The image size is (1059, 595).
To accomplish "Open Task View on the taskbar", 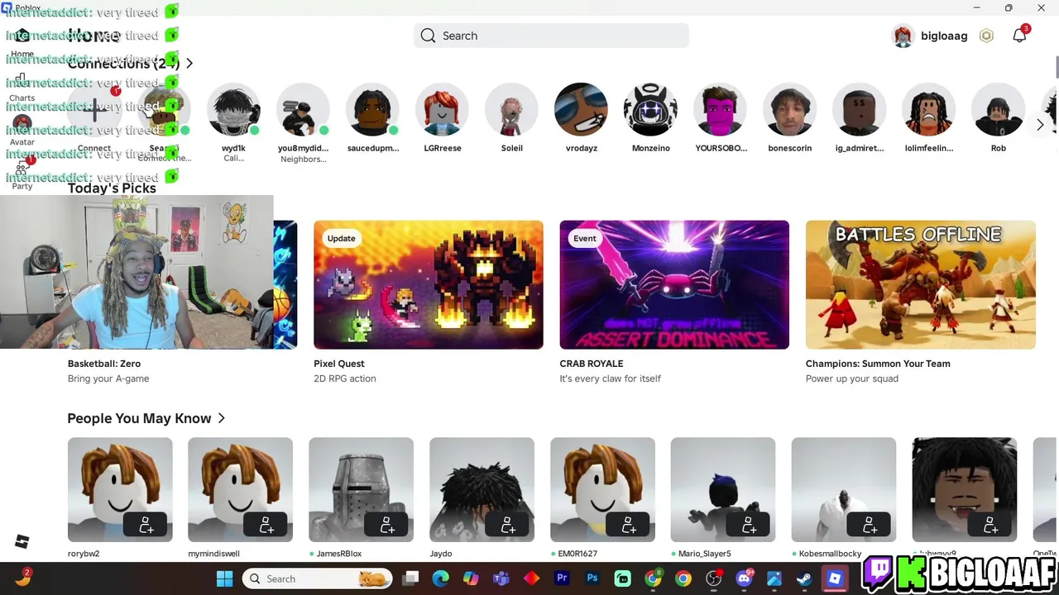I will pos(410,578).
